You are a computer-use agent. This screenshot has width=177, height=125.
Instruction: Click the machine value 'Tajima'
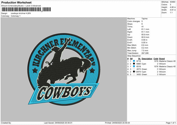(x=144, y=19)
